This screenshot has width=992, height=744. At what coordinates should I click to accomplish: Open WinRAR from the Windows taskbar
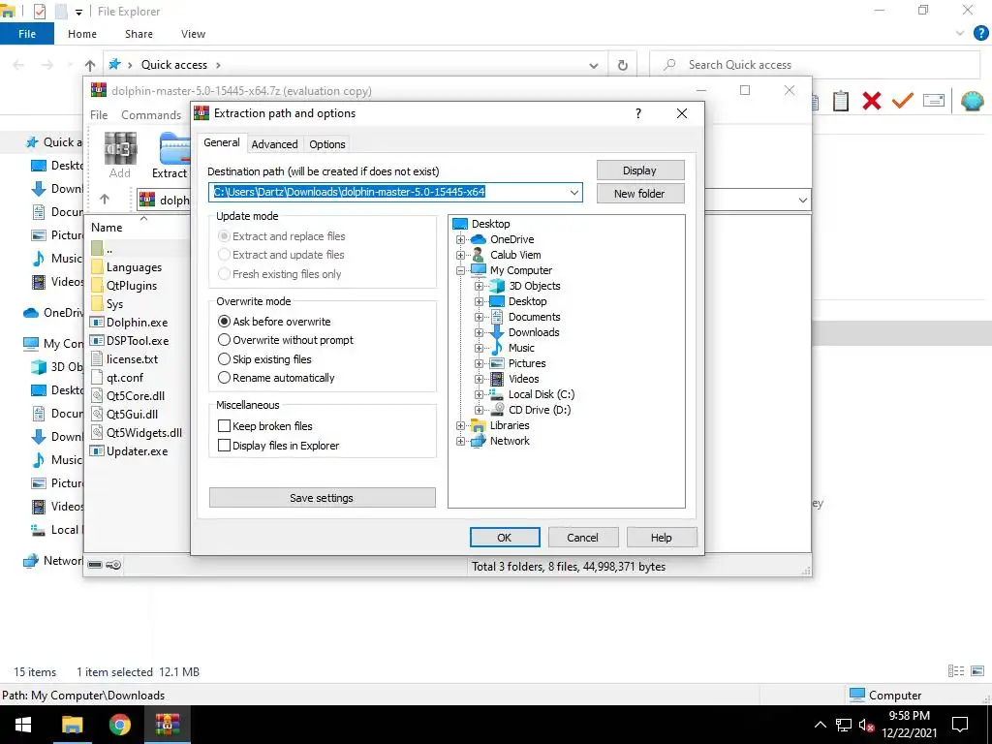click(168, 725)
